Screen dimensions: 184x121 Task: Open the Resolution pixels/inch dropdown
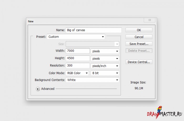coord(105,66)
